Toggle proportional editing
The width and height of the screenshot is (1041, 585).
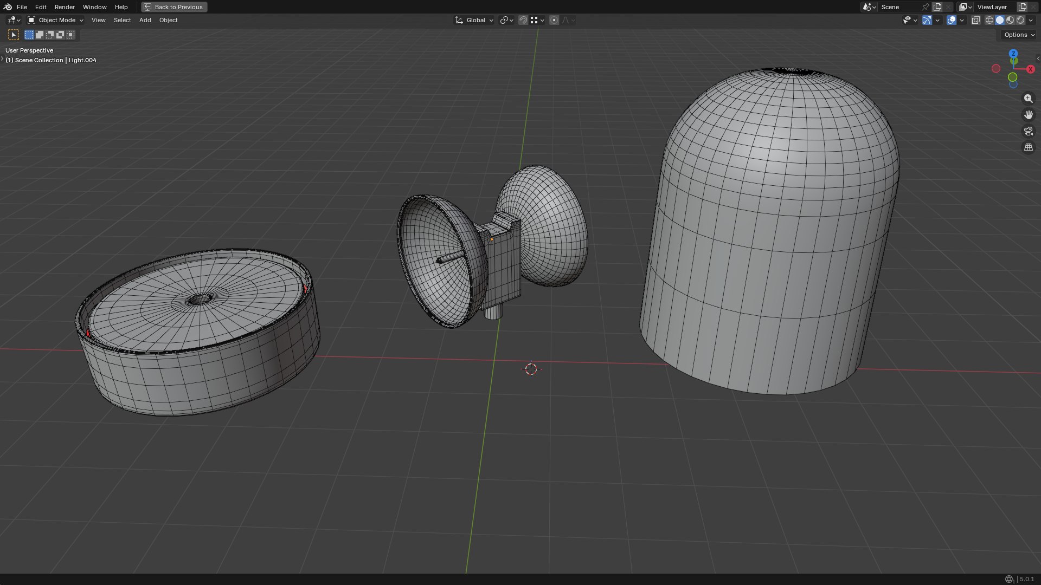(554, 20)
